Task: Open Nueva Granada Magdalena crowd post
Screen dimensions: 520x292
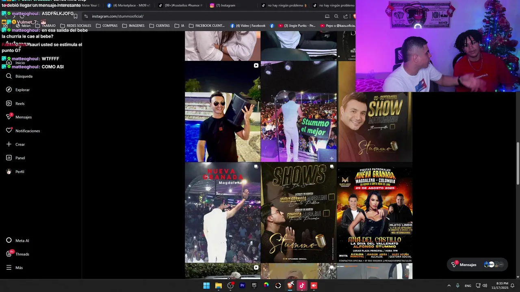Action: 223,213
